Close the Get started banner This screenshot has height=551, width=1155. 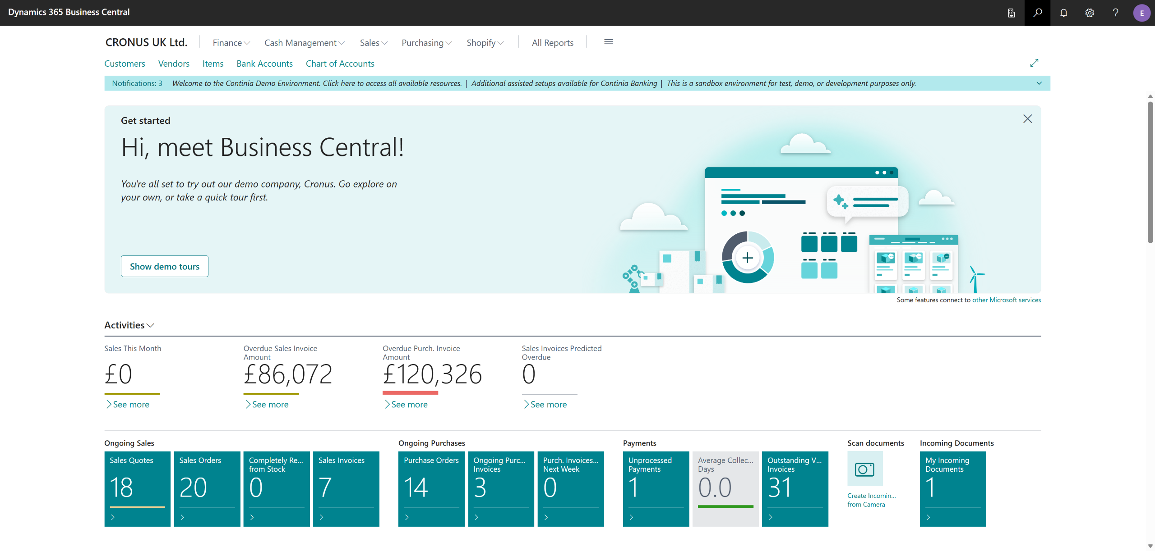1027,119
